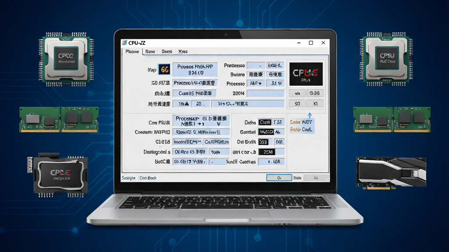Click the bottom-left link beside Con Back

(x=128, y=178)
